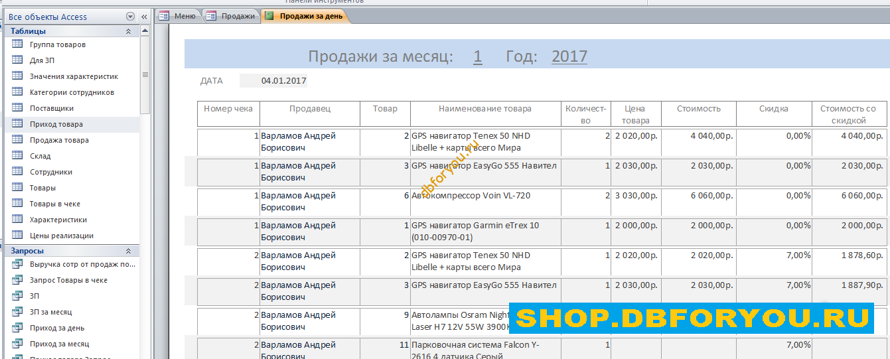
Task: Click table icon beside Поставщики
Action: [x=17, y=108]
